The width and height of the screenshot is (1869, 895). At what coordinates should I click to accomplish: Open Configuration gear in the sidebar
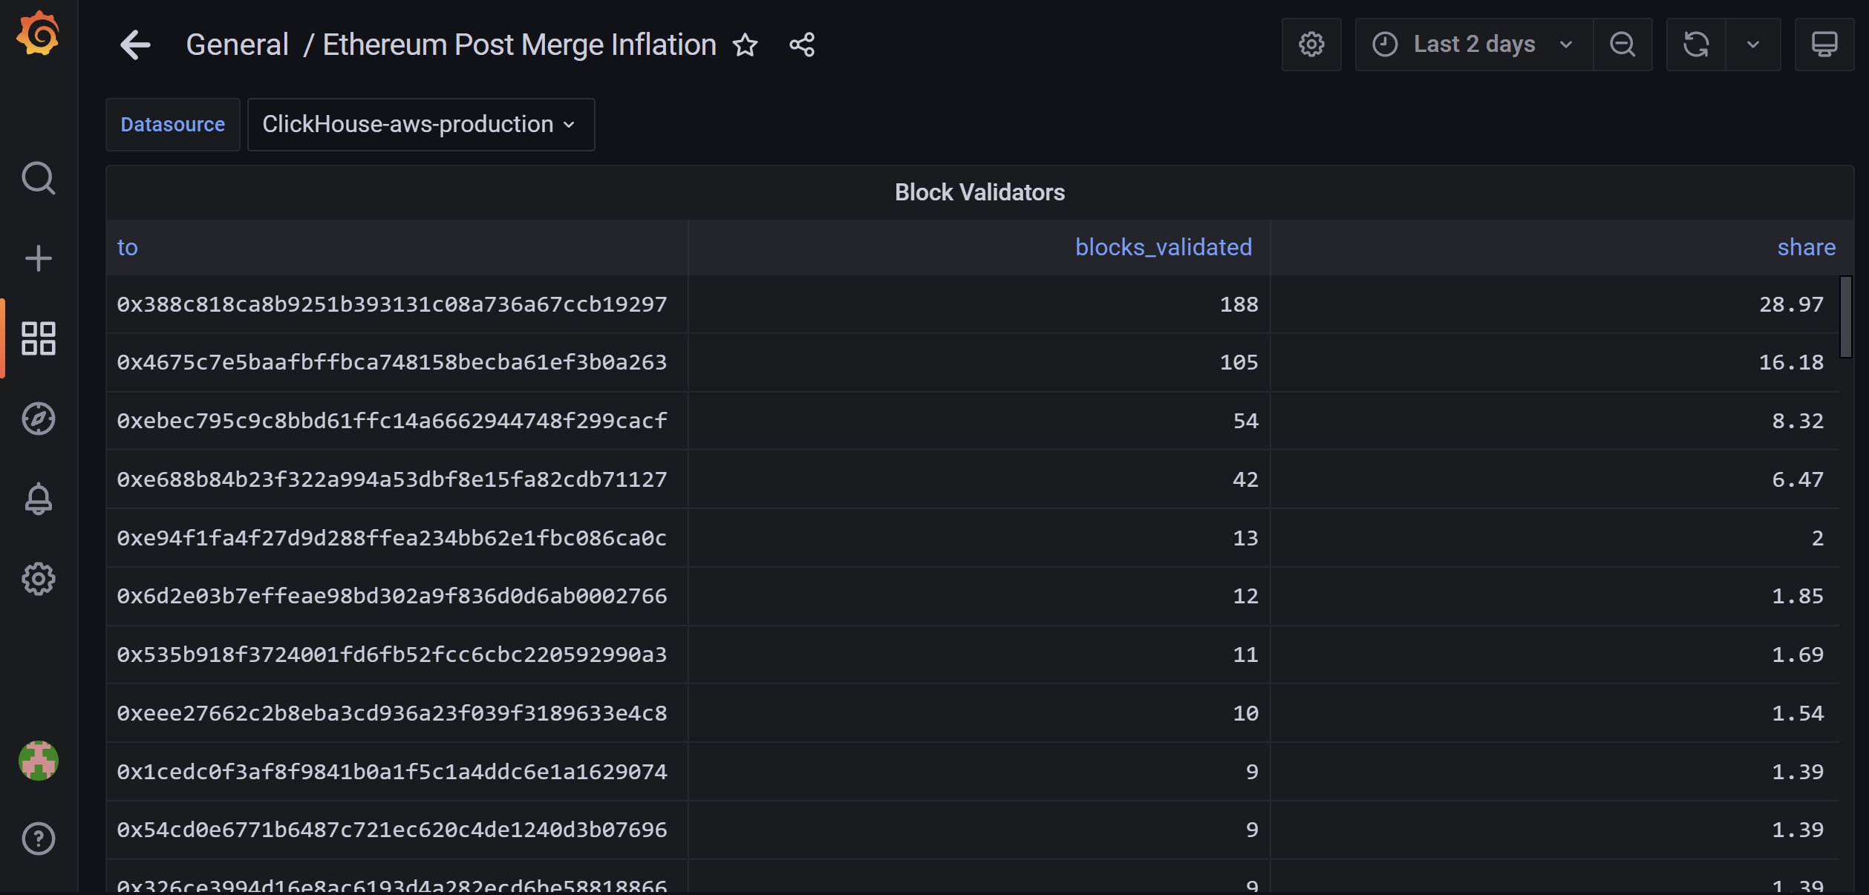tap(39, 580)
